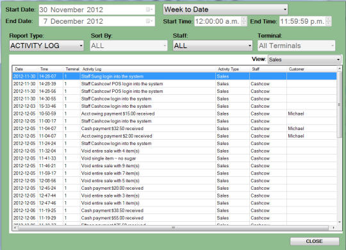Select 'Acct owing payment $2.00 received' row
The height and width of the screenshot is (250, 346).
click(x=174, y=136)
